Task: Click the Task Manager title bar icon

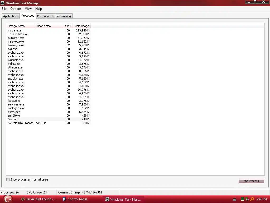Action: tap(3, 3)
